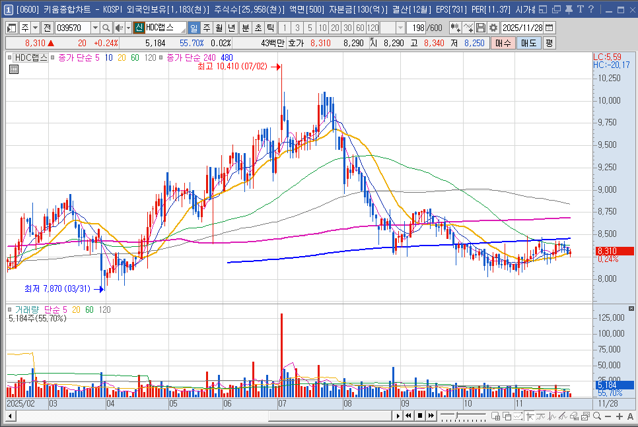The width and height of the screenshot is (638, 427).
Task: Click the fast-forward replay button
Action: 431,416
